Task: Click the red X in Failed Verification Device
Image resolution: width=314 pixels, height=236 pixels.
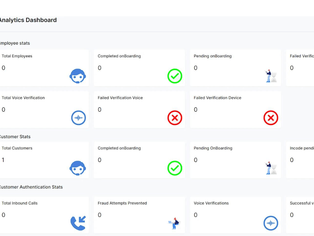Action: tap(271, 118)
